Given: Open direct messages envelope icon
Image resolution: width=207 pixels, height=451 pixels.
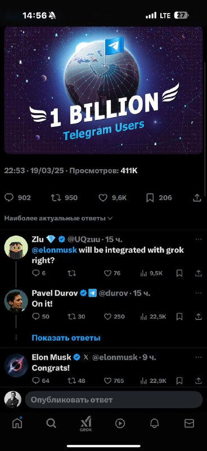Looking at the screenshot, I should point(189,423).
